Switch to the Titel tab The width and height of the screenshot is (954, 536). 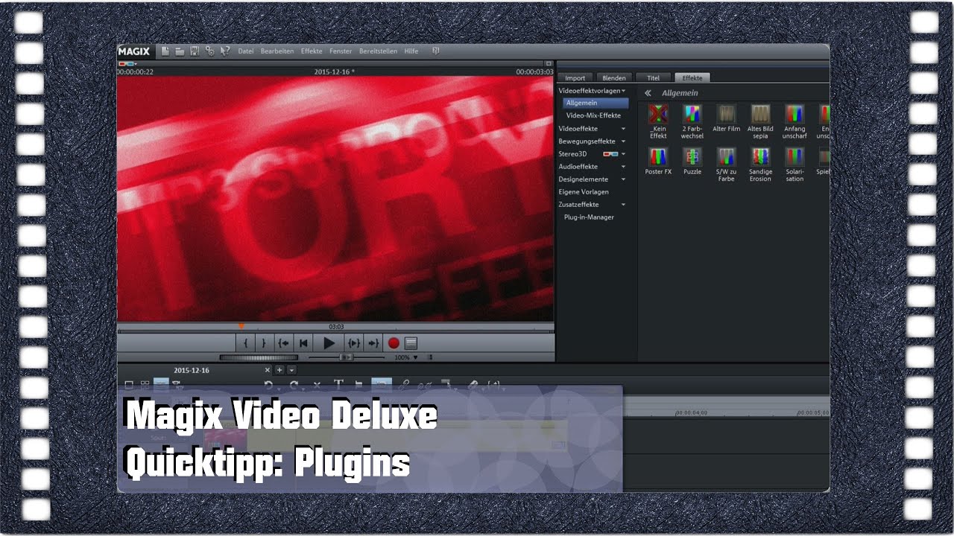[653, 77]
